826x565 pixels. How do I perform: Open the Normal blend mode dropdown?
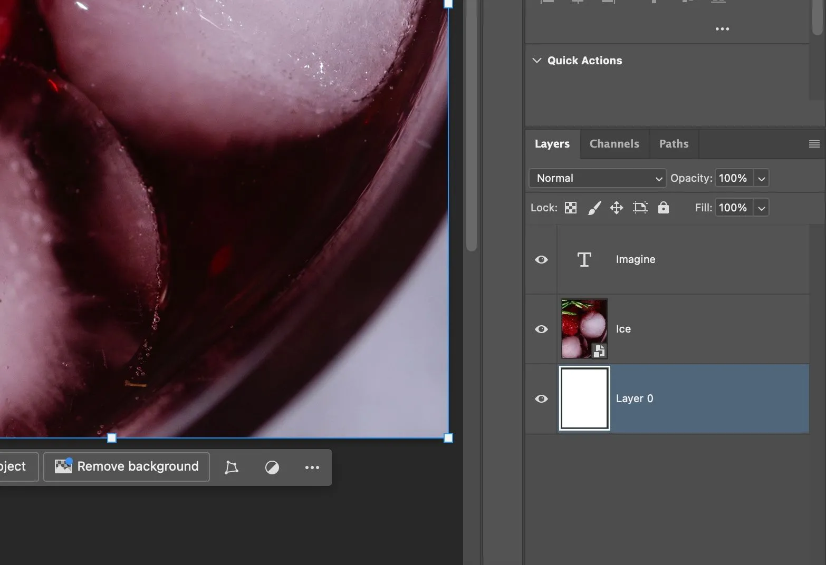coord(598,178)
